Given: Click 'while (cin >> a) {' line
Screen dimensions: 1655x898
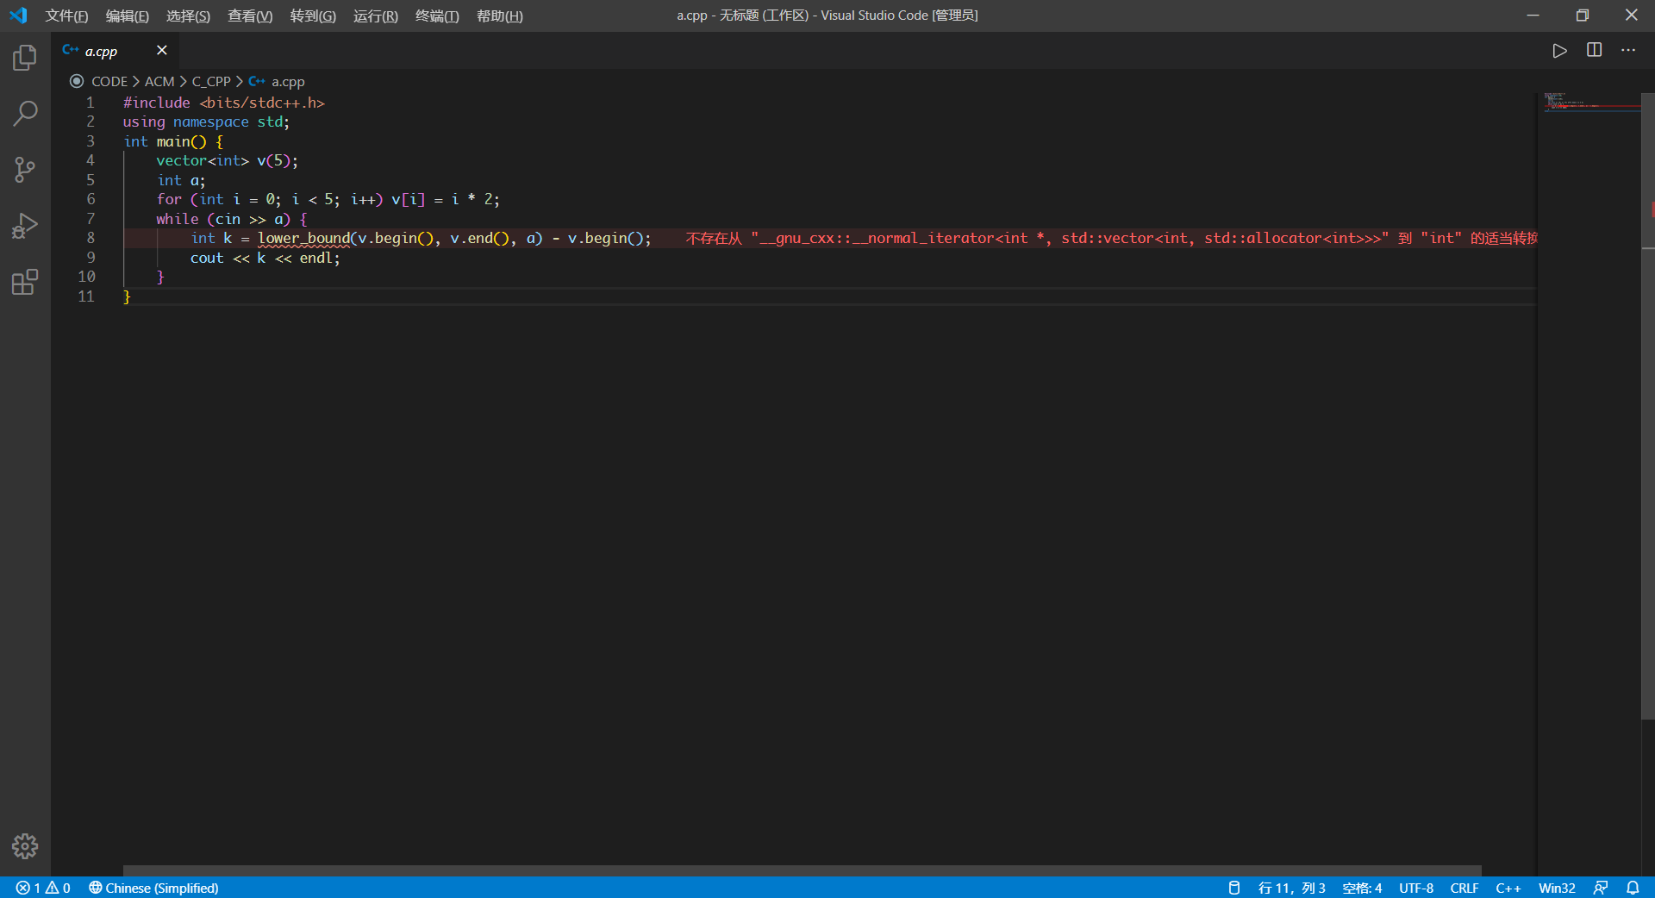Looking at the screenshot, I should (x=232, y=219).
